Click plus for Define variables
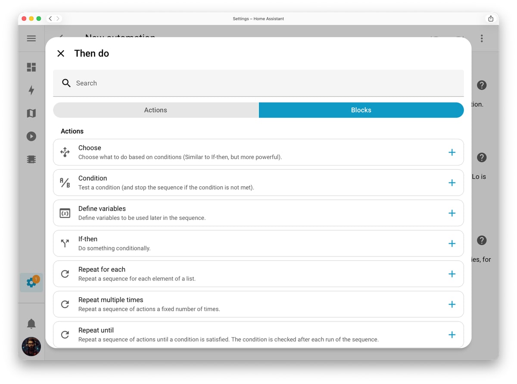Image resolution: width=517 pixels, height=384 pixels. coord(452,213)
